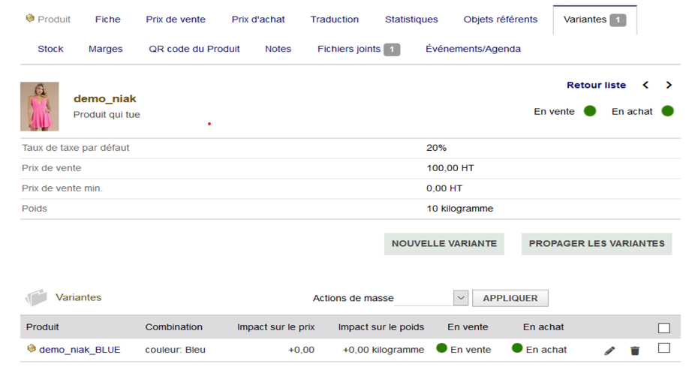Open the pink dress product thumbnail
686x376 pixels.
(x=39, y=107)
